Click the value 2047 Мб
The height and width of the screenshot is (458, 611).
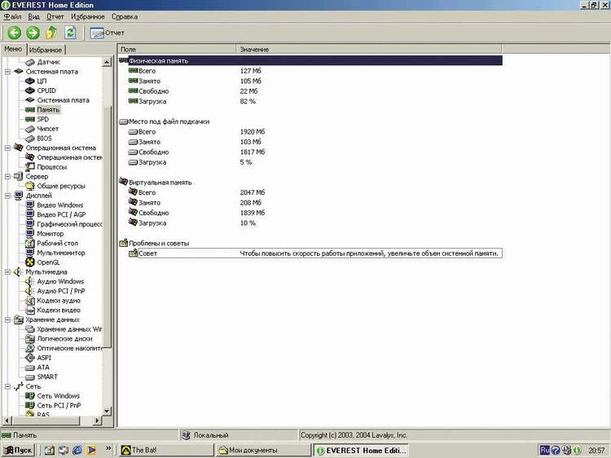(253, 192)
